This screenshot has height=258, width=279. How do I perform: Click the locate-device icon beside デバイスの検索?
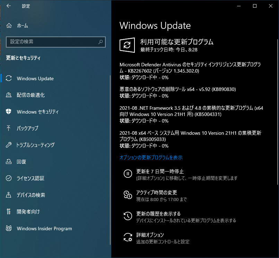pyautogui.click(x=9, y=195)
